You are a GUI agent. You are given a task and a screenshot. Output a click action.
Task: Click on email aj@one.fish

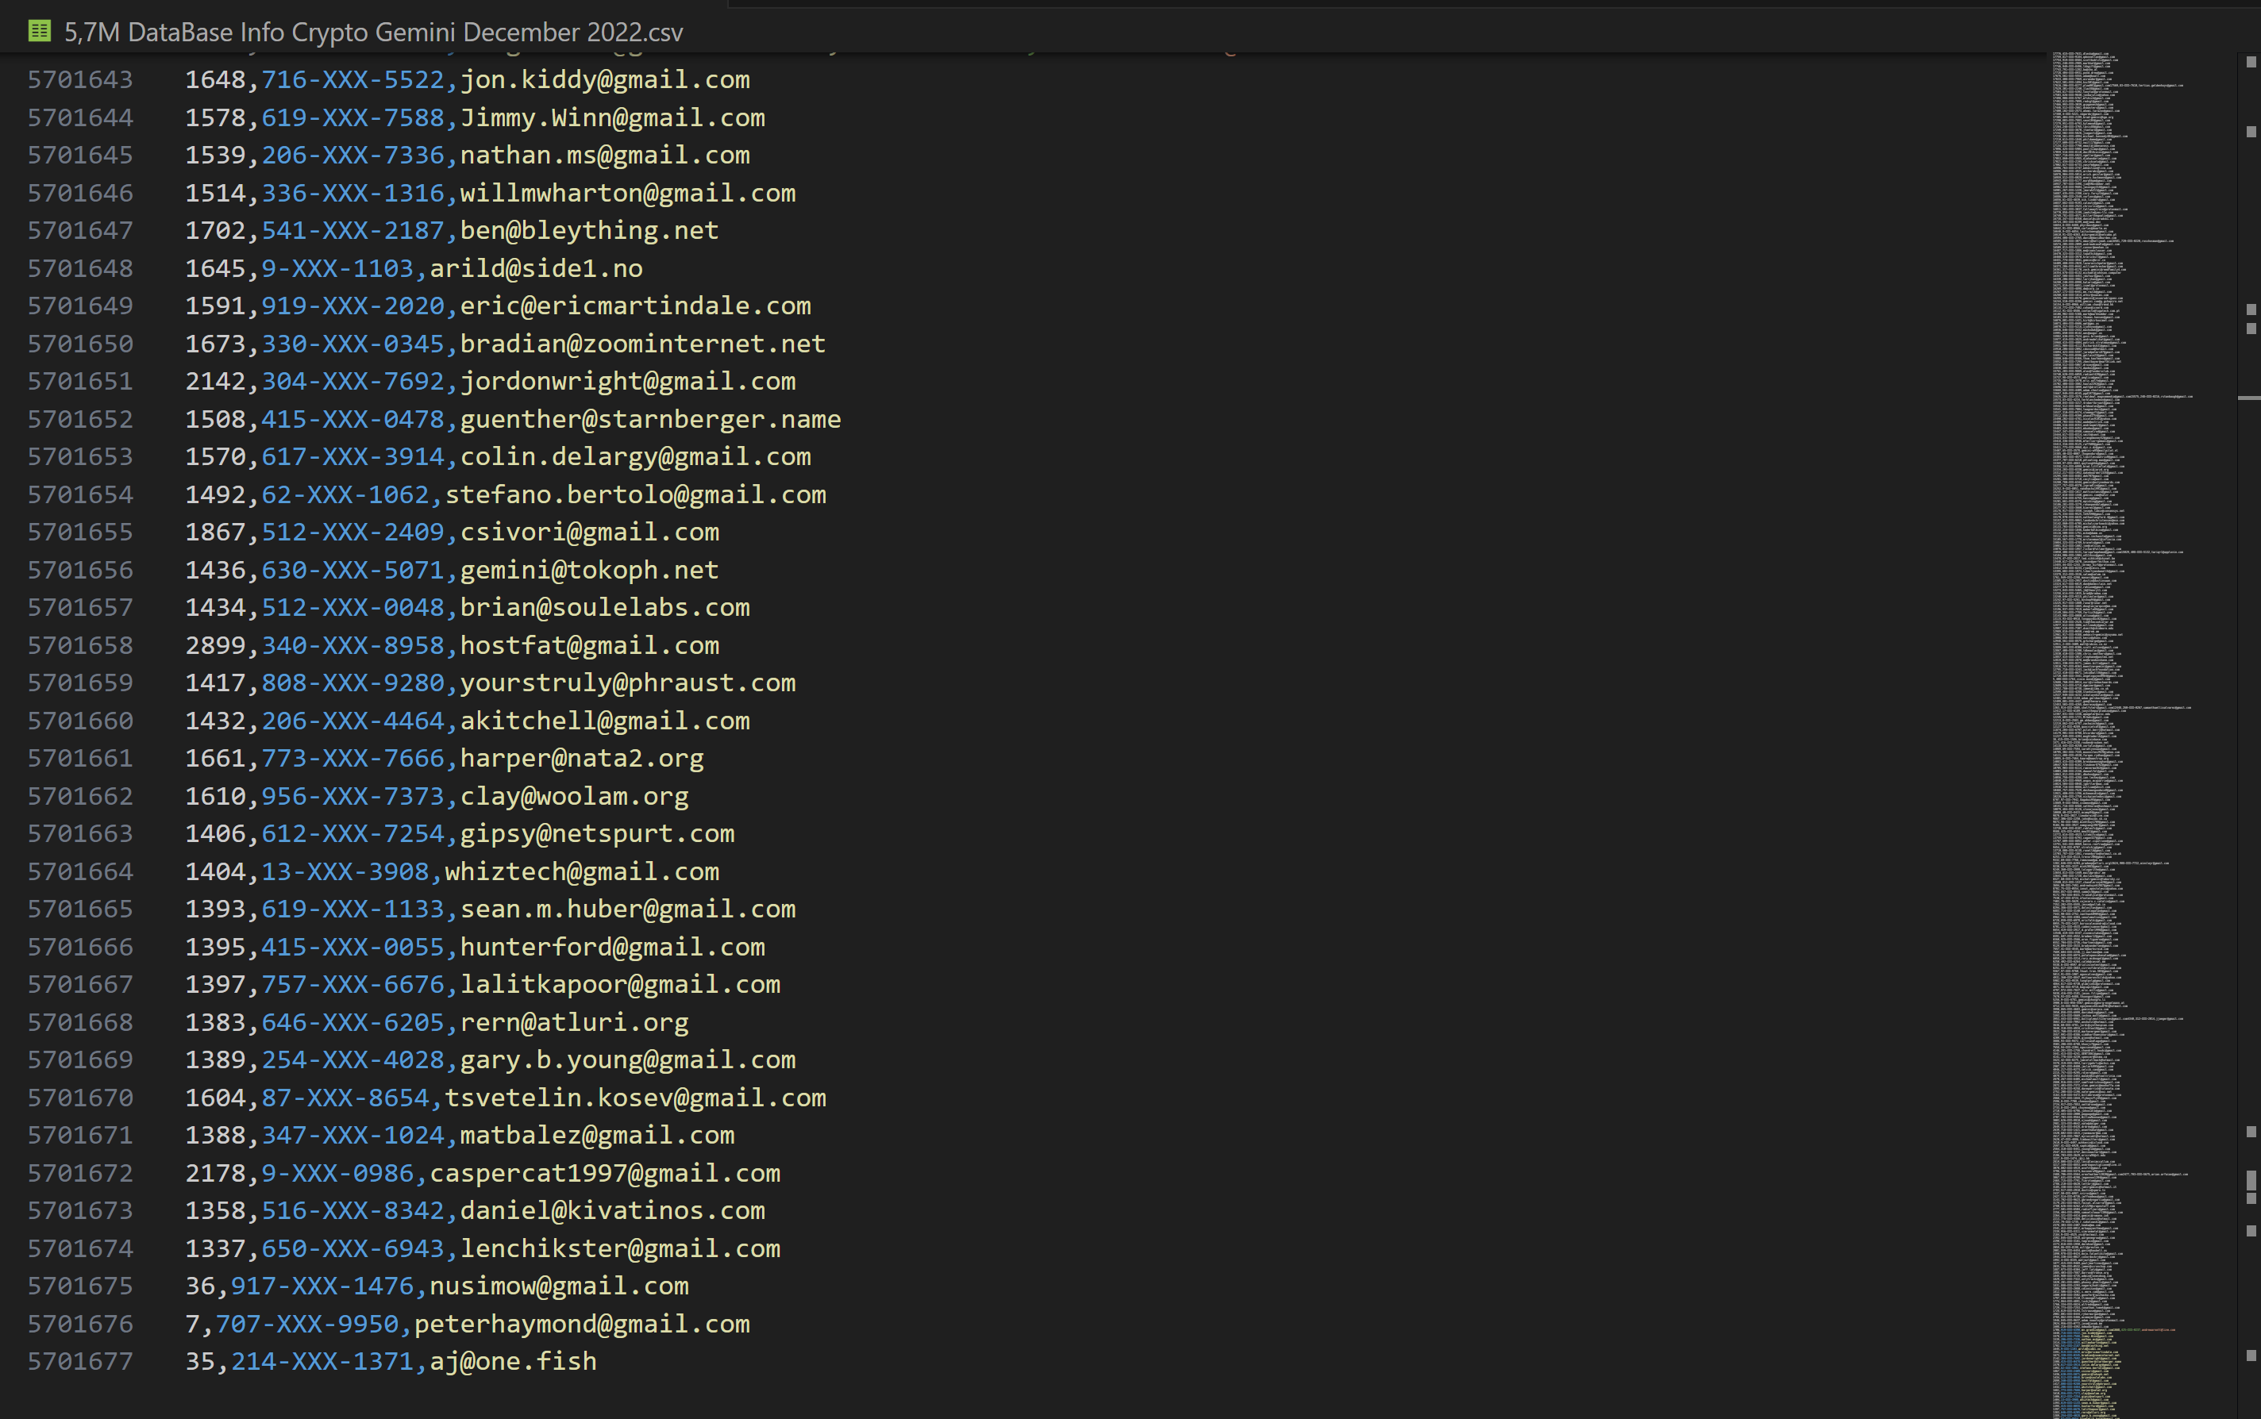pos(512,1361)
